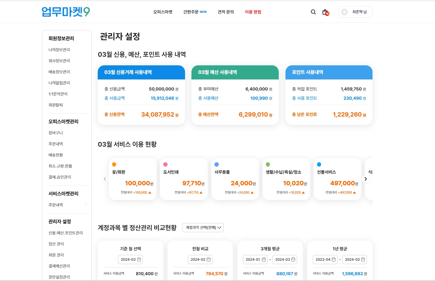Open 견적 문의 menu
The height and width of the screenshot is (281, 435).
pyautogui.click(x=225, y=12)
